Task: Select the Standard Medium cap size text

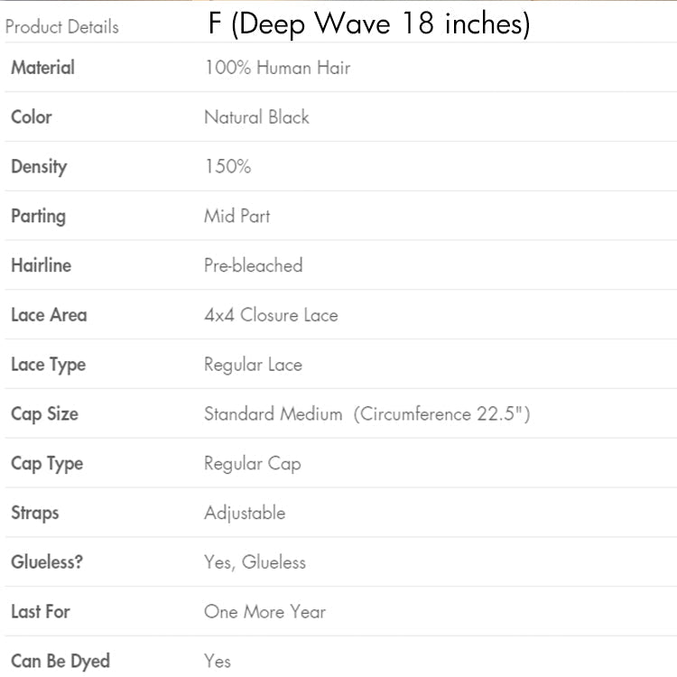Action: 274,414
